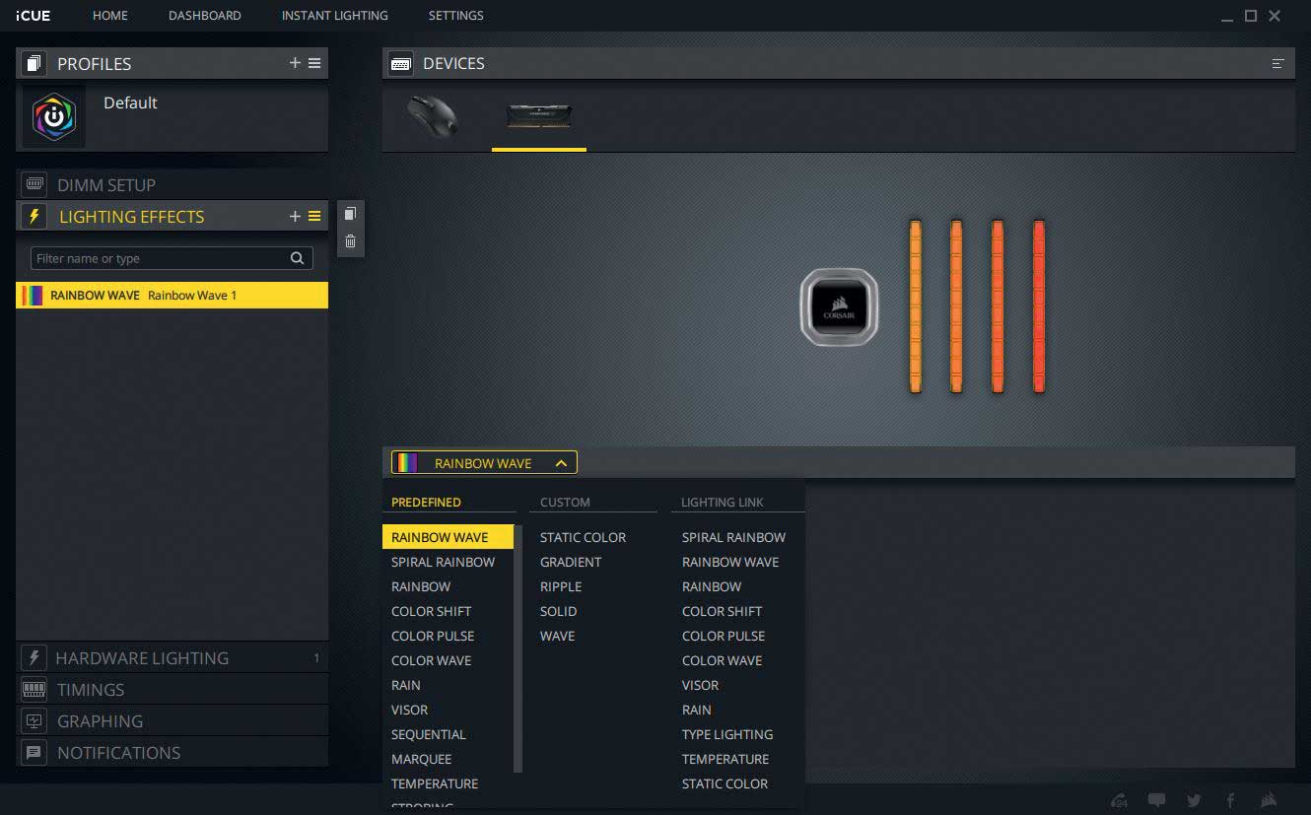Delete the effect with trash icon
1311x815 pixels.
[x=350, y=241]
